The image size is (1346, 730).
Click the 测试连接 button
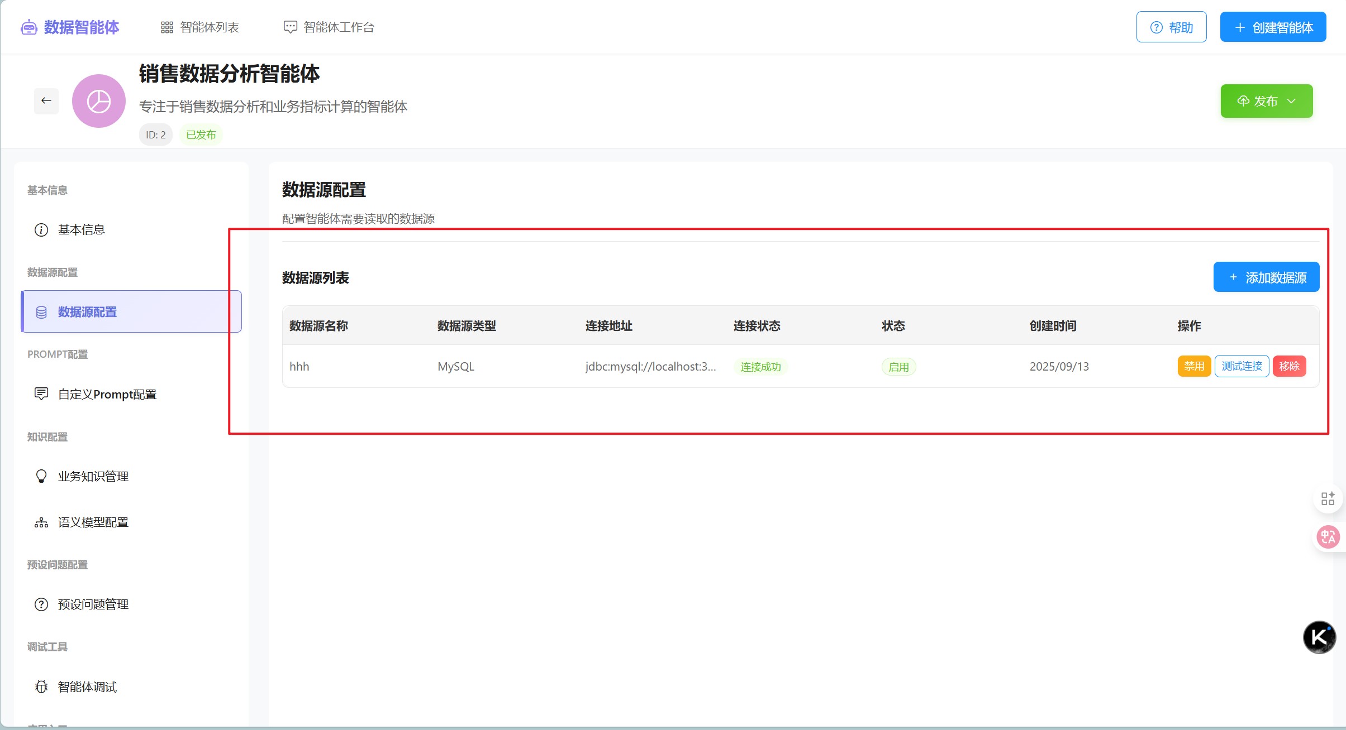pyautogui.click(x=1242, y=366)
